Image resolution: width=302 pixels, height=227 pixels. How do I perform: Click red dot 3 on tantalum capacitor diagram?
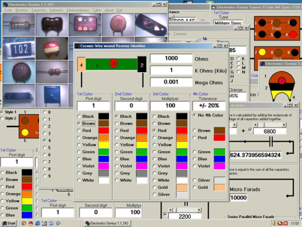(281, 81)
